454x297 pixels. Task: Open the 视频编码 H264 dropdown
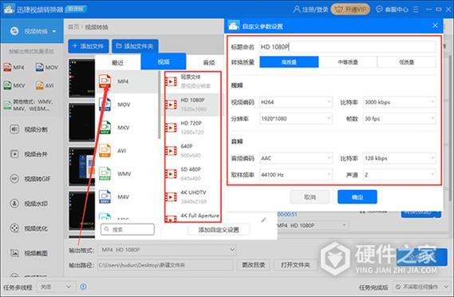click(296, 102)
